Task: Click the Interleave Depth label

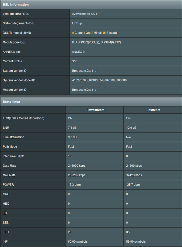Action: tap(14, 156)
